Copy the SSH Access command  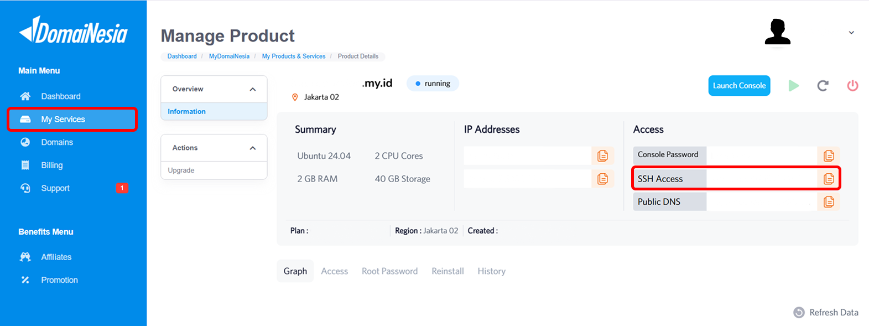[x=829, y=179]
